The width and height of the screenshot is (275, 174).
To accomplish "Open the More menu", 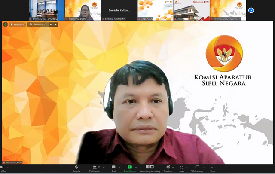I will [213, 168].
